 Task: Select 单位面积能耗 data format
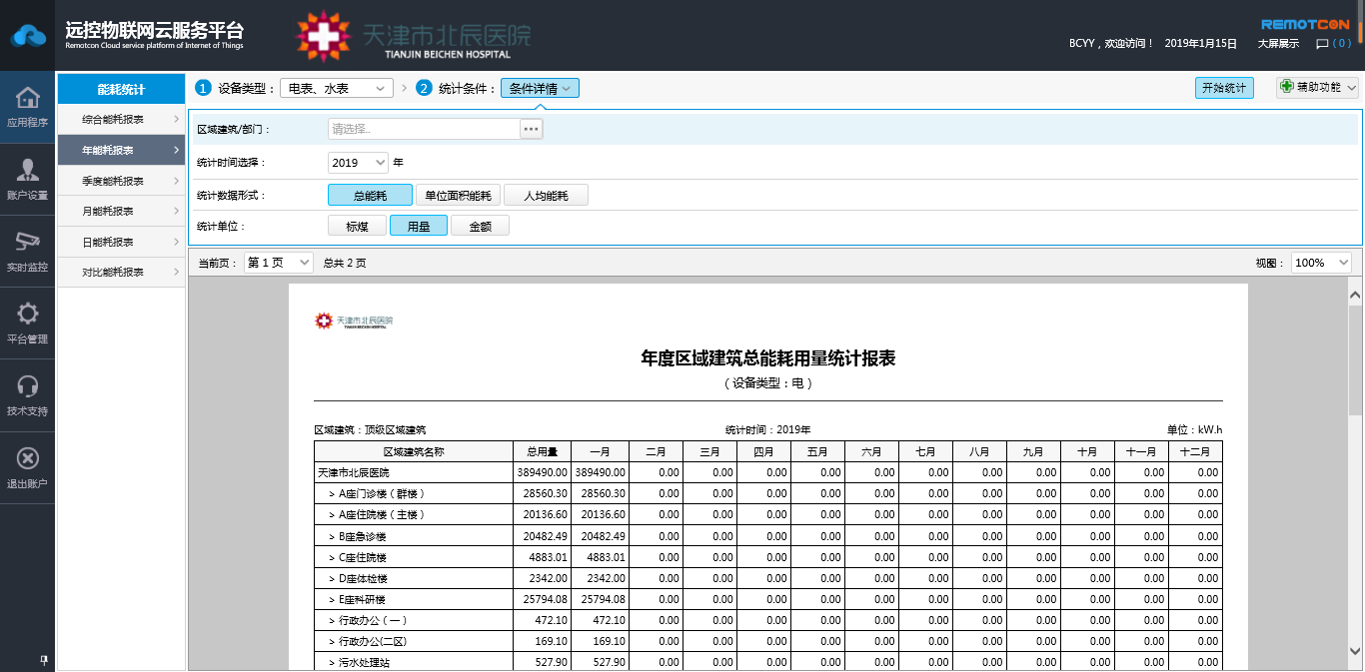457,196
